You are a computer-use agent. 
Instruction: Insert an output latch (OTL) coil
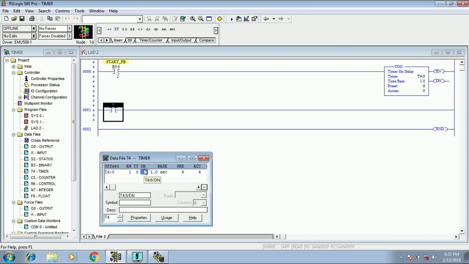click(148, 29)
